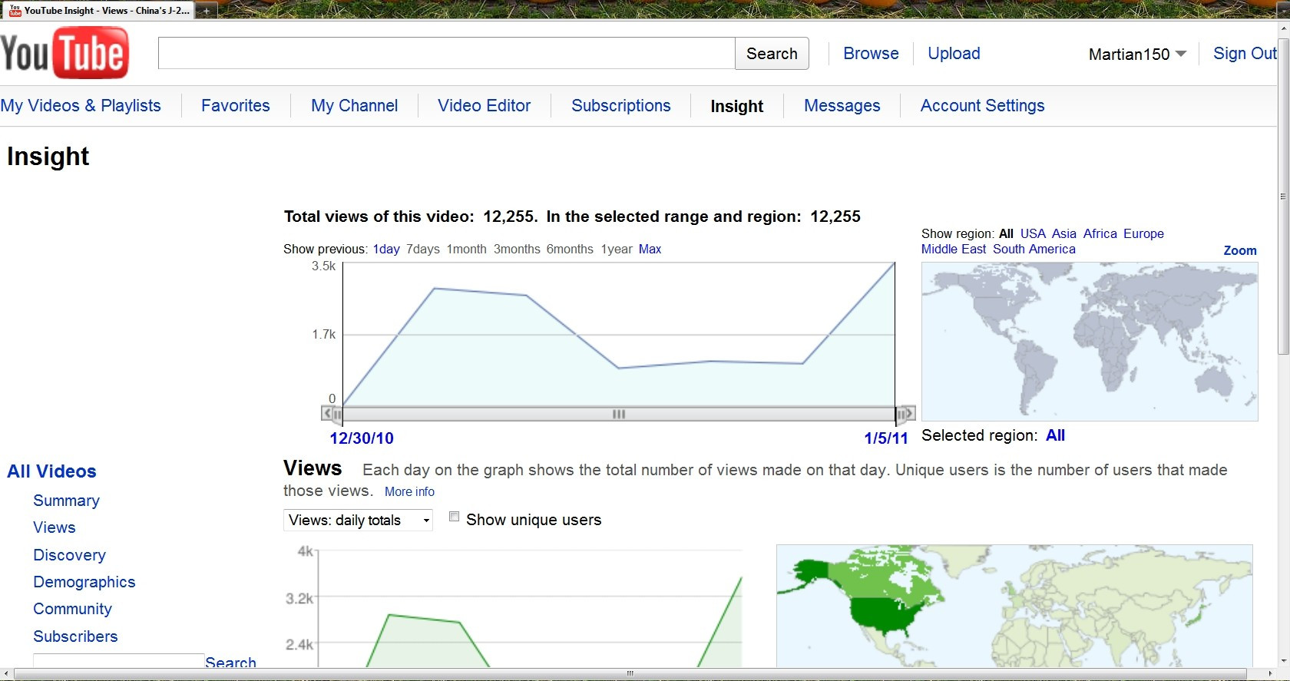The width and height of the screenshot is (1290, 681).
Task: Switch to Video Editor tab
Action: (485, 106)
